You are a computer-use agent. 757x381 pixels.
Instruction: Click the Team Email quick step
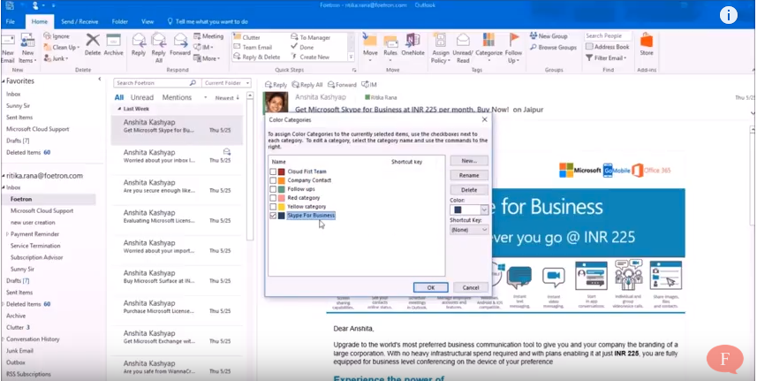(x=253, y=47)
